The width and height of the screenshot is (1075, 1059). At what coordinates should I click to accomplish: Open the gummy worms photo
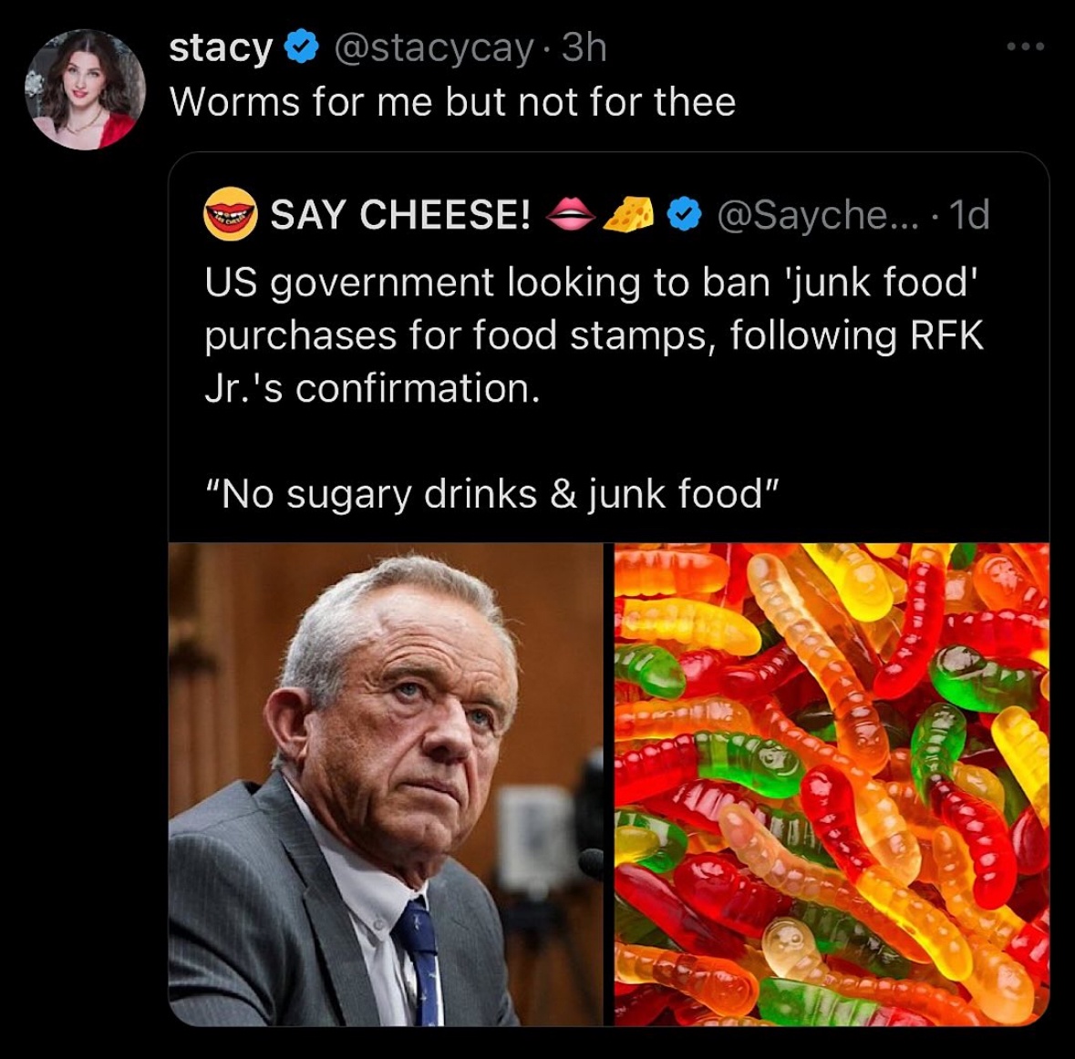click(831, 784)
